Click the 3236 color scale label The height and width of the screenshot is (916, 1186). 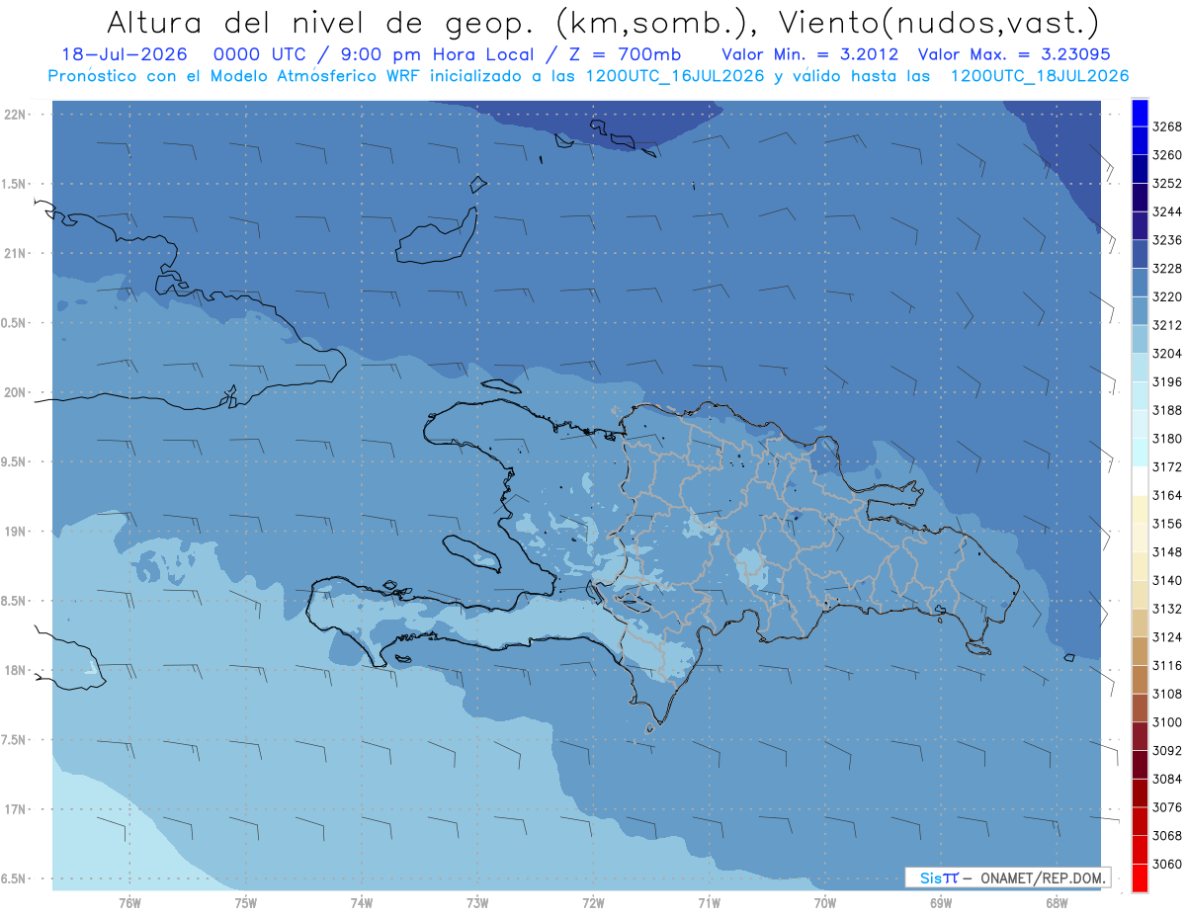pos(1167,240)
